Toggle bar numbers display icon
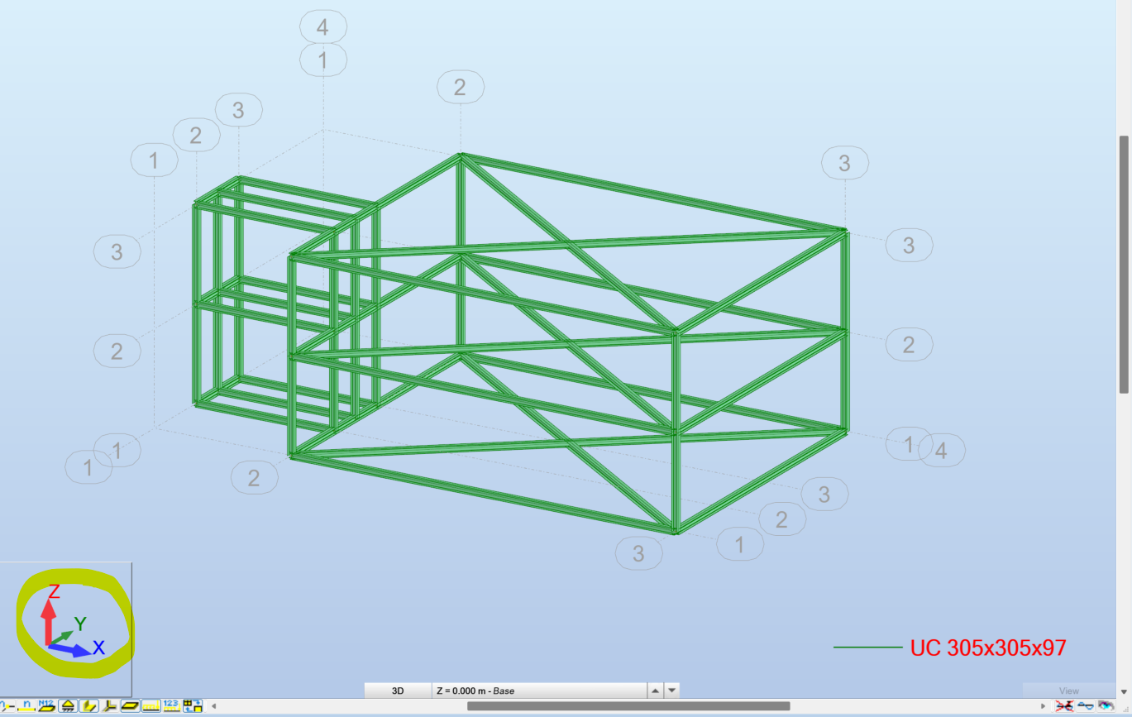The width and height of the screenshot is (1132, 717). click(x=26, y=706)
